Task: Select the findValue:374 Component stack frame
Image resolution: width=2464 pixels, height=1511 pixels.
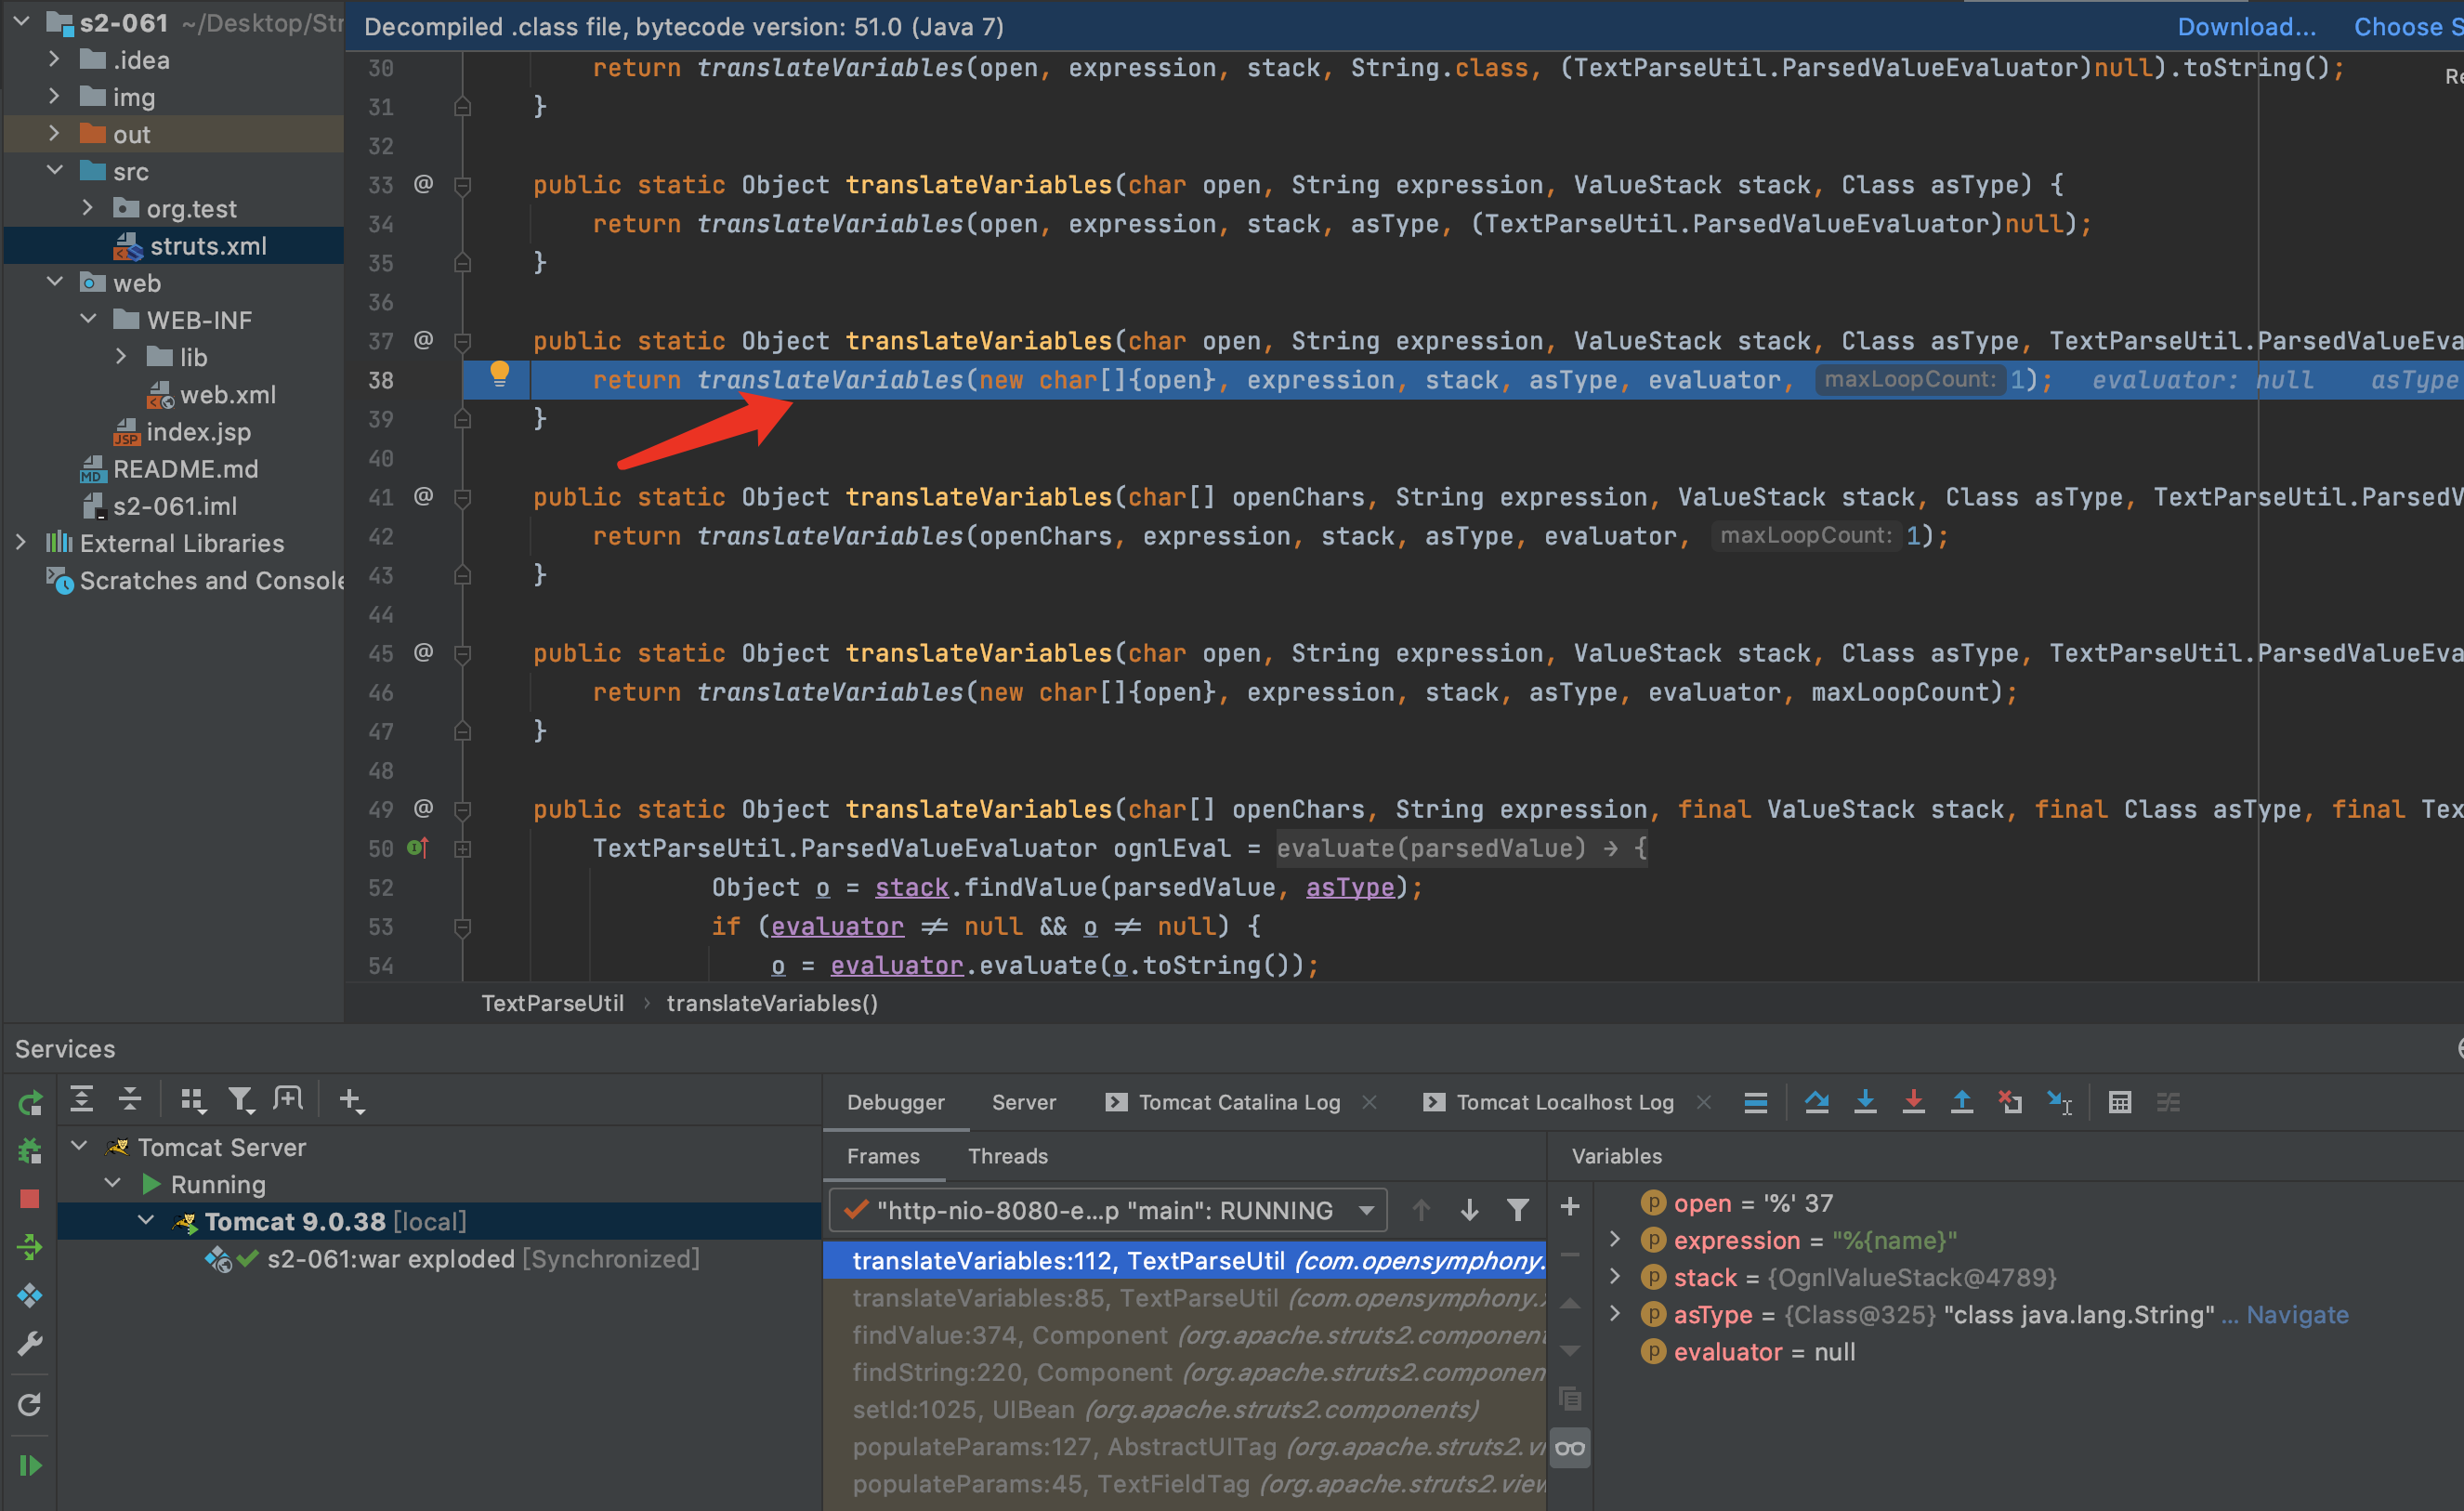Action: coord(1184,1335)
